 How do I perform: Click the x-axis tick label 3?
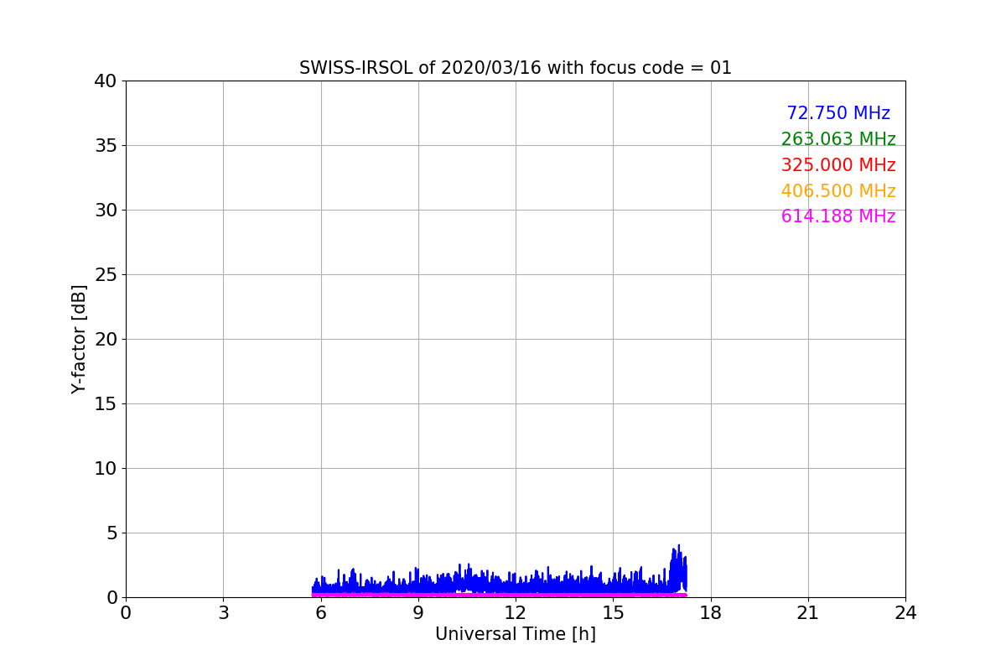point(223,613)
